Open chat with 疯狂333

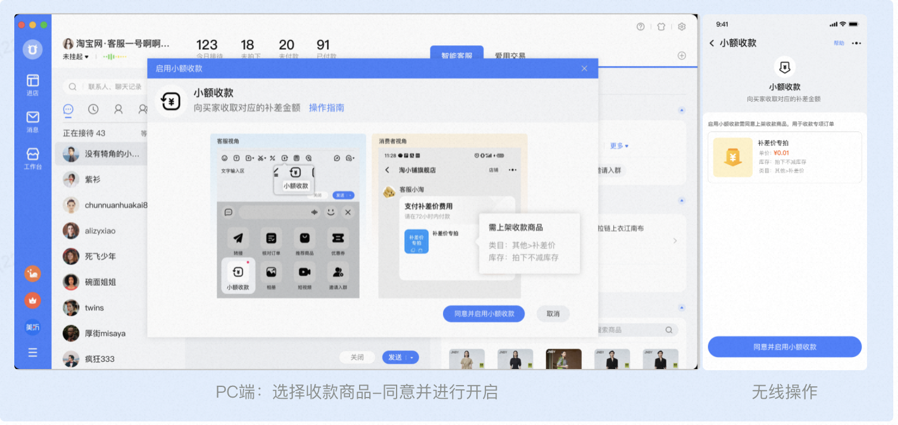(x=101, y=358)
